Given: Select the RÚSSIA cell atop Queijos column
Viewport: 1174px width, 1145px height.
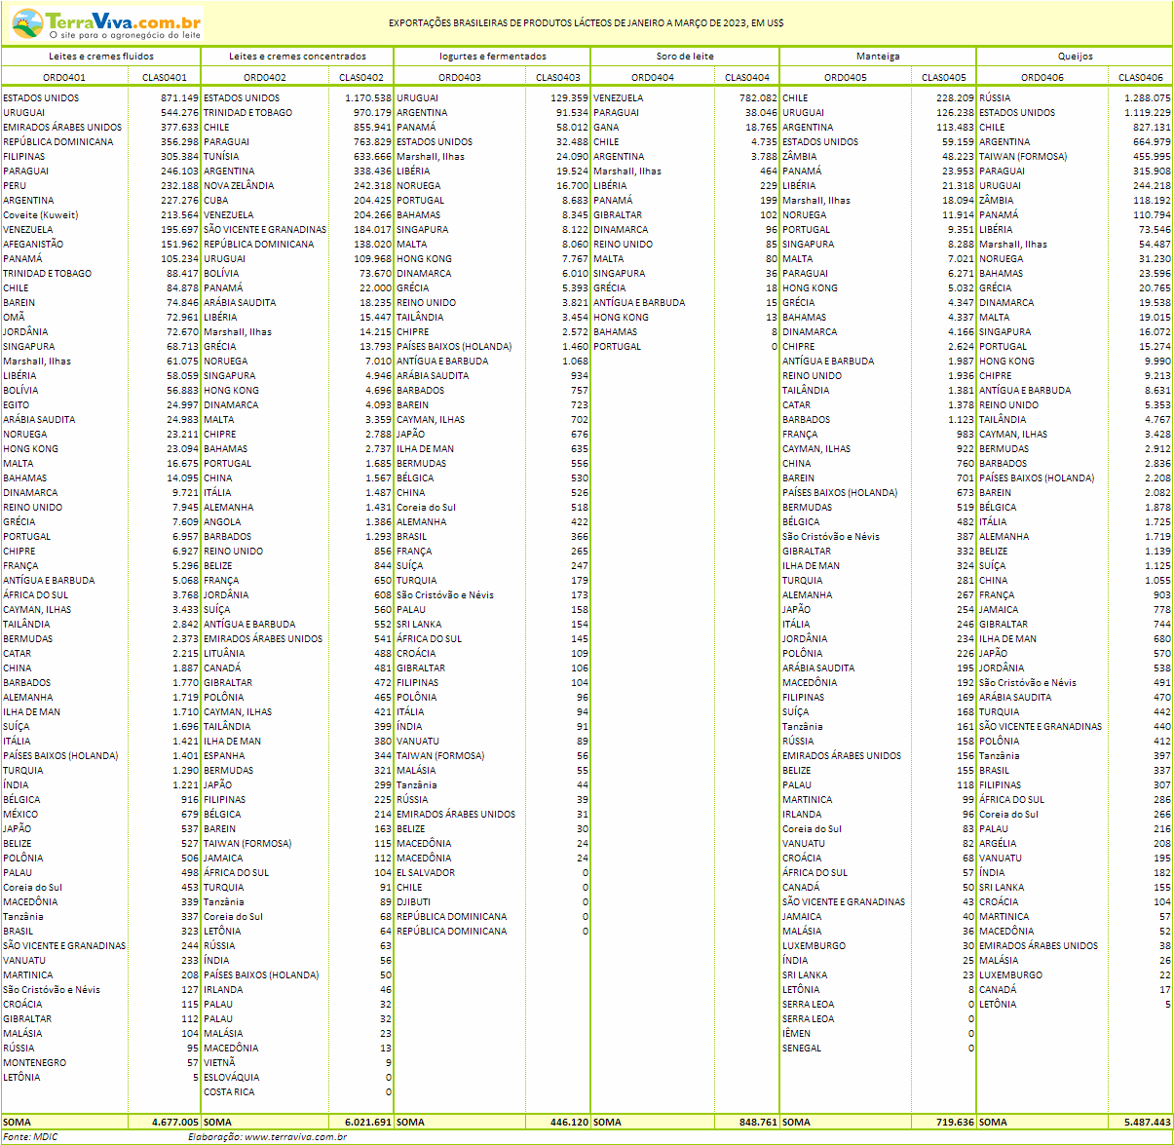Looking at the screenshot, I should 995,98.
